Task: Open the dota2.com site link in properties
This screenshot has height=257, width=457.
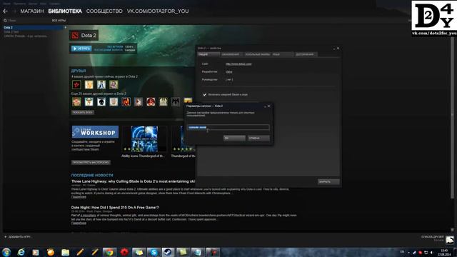Action: [x=238, y=64]
